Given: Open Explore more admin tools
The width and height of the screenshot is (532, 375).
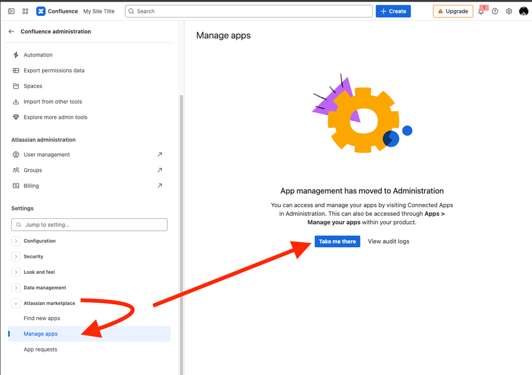Looking at the screenshot, I should click(x=55, y=117).
